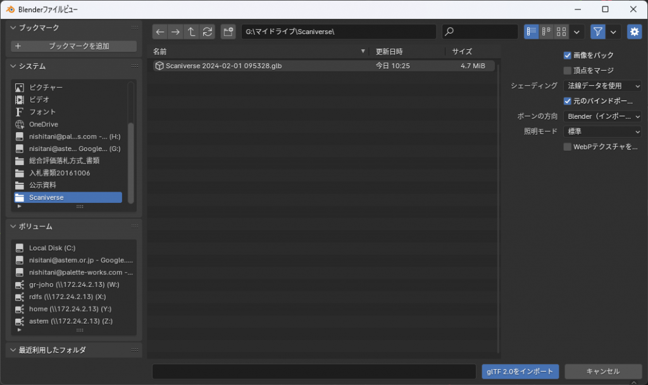
Task: Toggle 元のバインドポーズ checkbox
Action: coord(568,101)
